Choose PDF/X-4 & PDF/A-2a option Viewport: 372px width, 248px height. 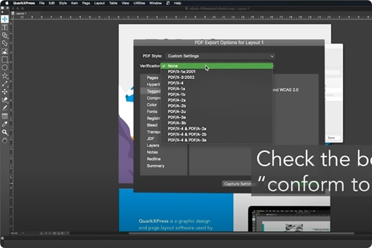tap(217, 129)
